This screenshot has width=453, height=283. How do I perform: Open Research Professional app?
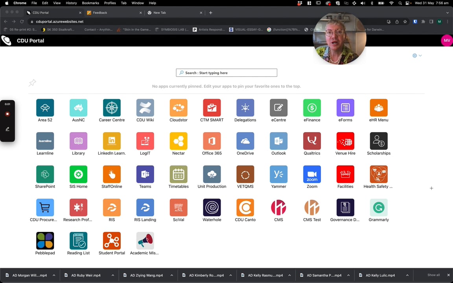click(x=78, y=208)
